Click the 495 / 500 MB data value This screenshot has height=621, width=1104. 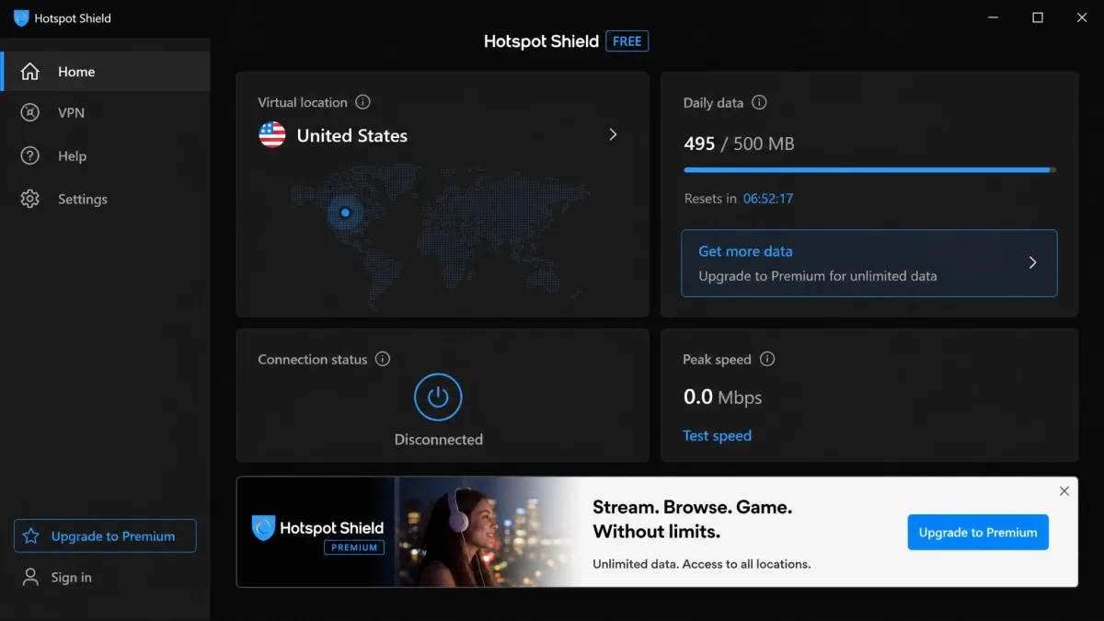(x=739, y=144)
